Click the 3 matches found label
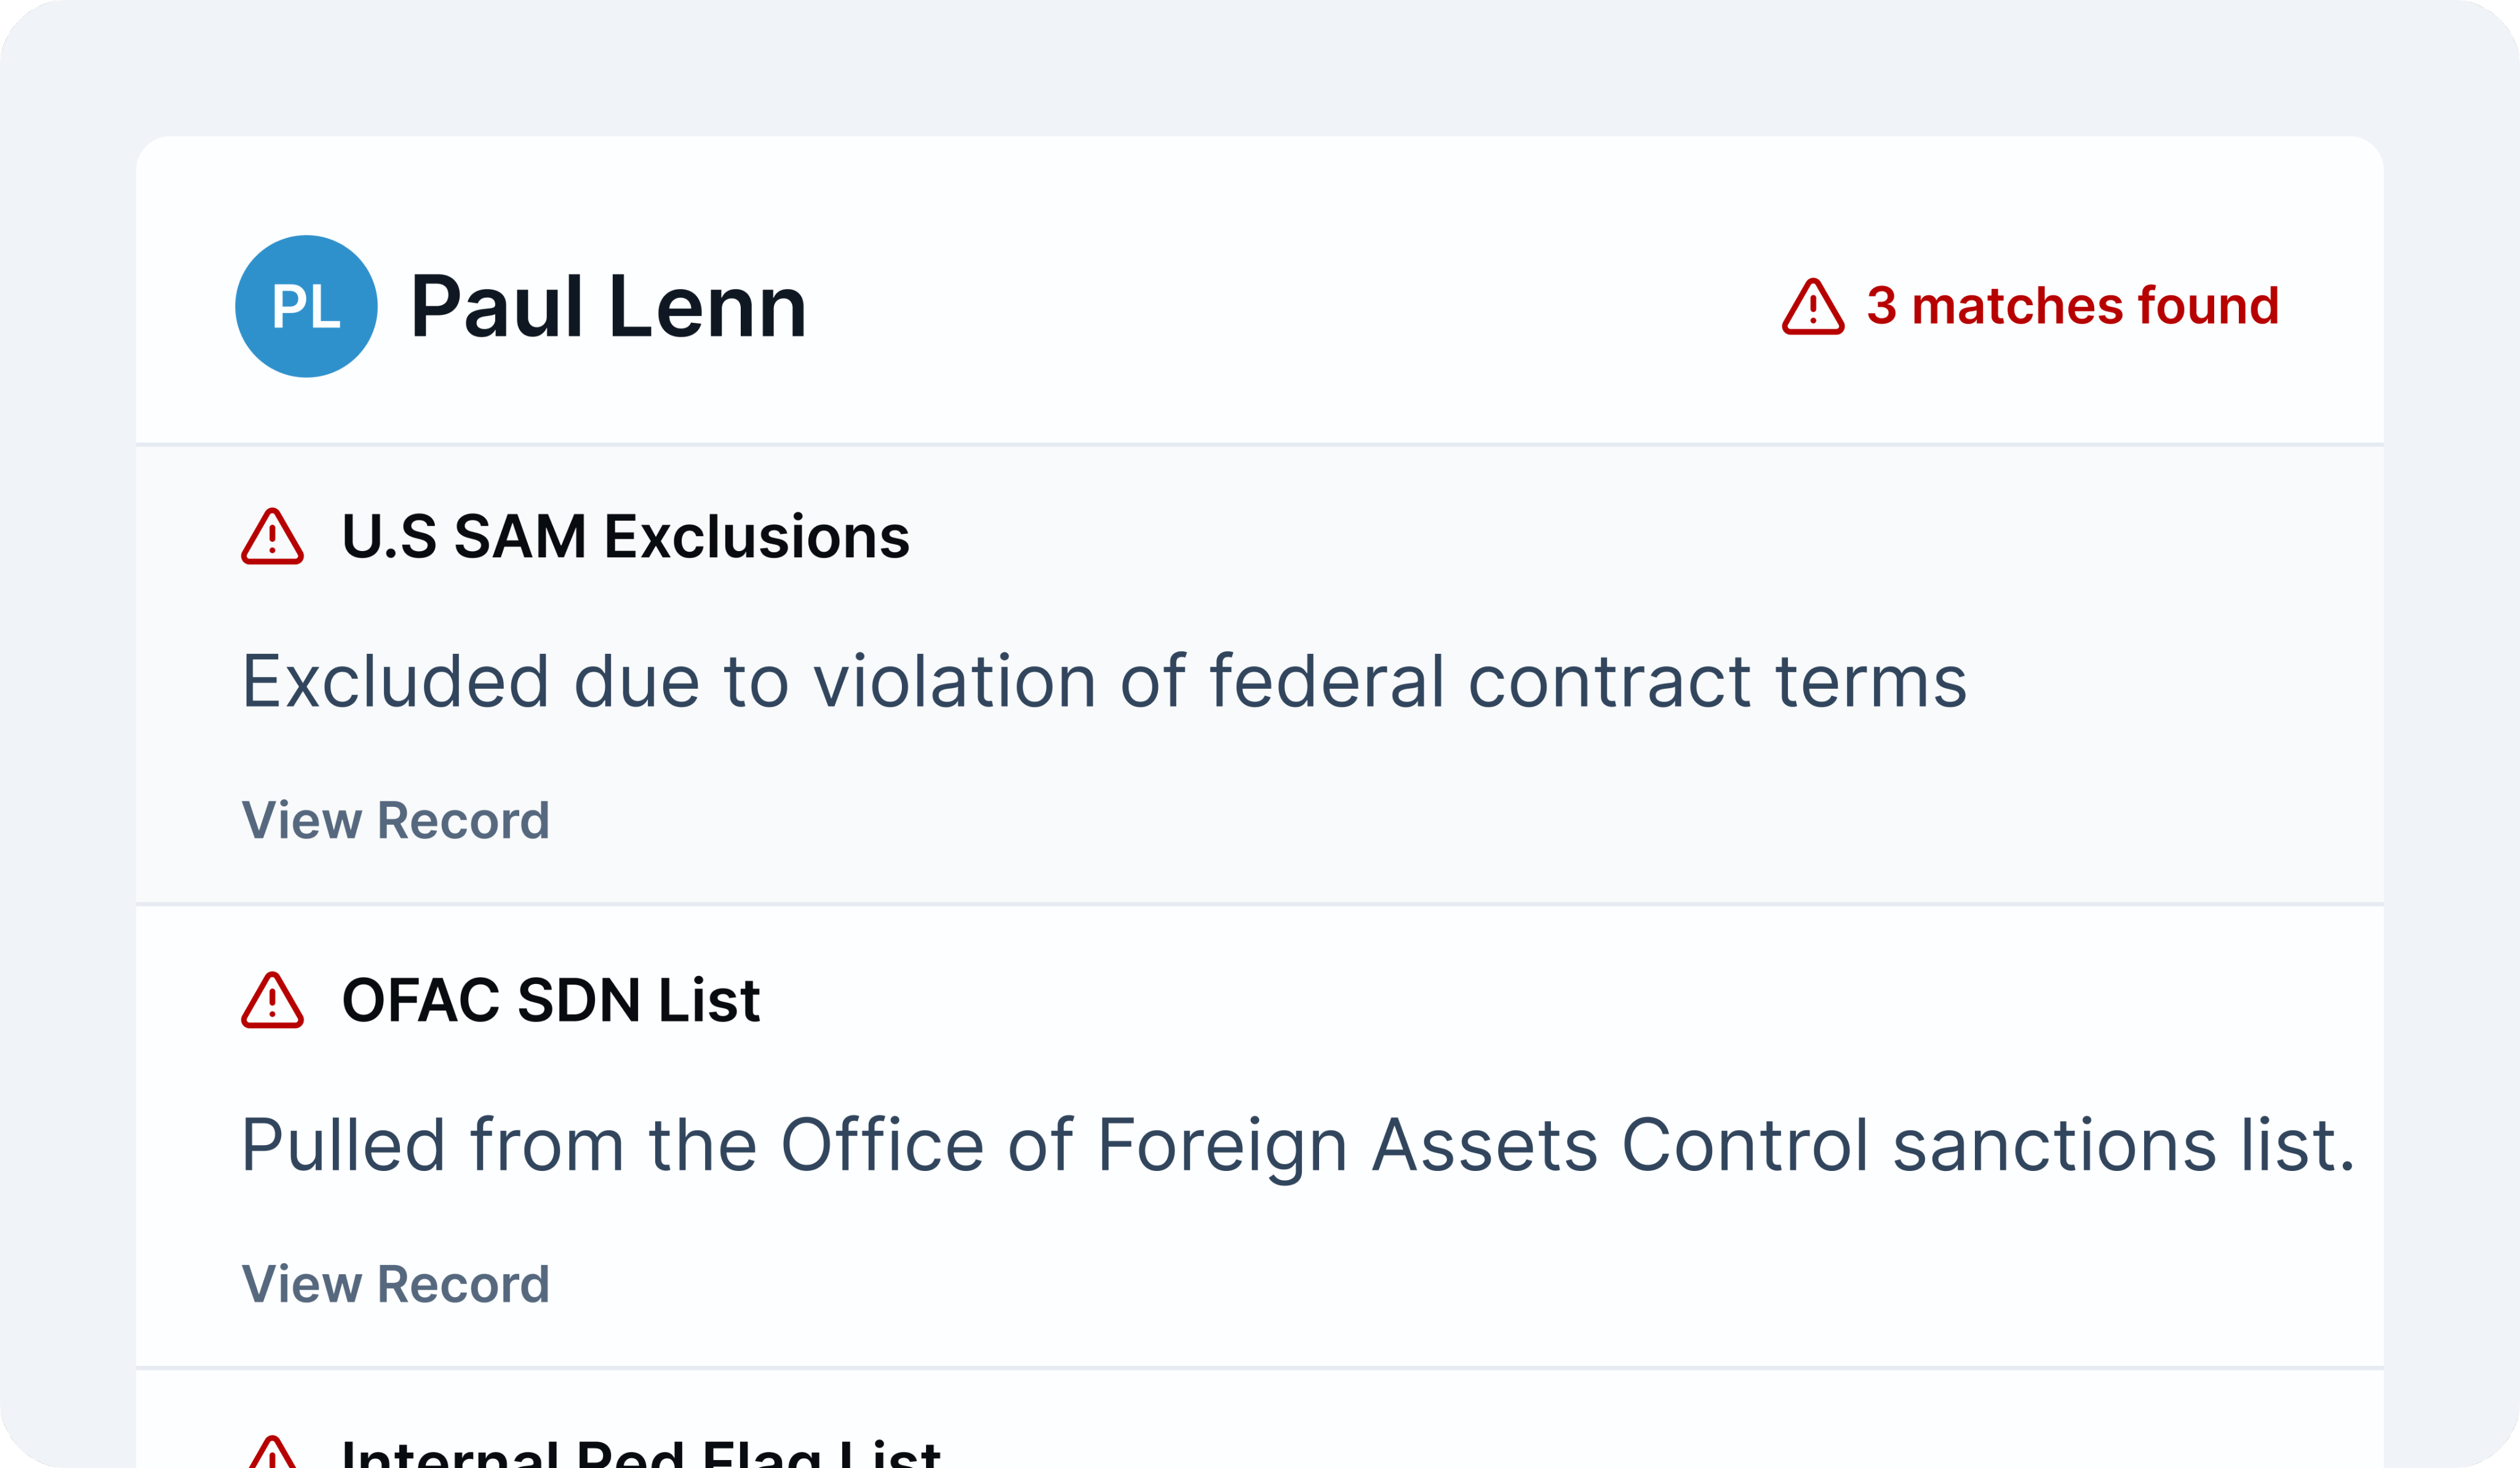The height and width of the screenshot is (1468, 2520). click(x=2072, y=306)
